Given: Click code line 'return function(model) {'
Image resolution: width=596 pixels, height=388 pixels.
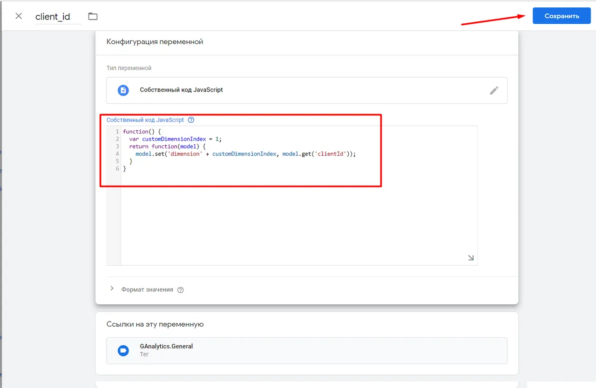Looking at the screenshot, I should coord(167,146).
